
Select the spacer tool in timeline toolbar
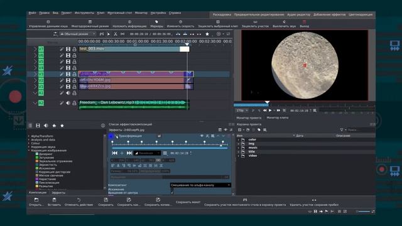(122, 34)
